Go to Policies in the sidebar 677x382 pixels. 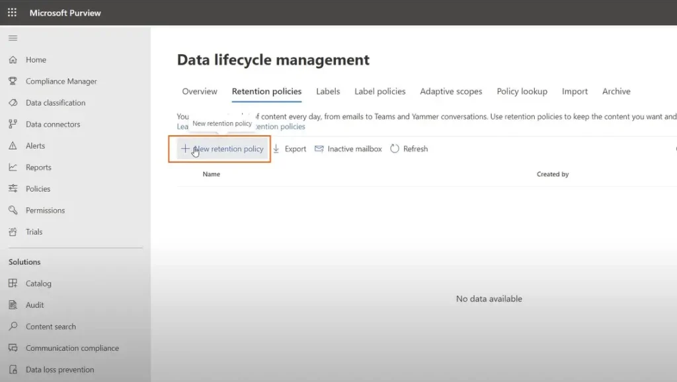(38, 189)
